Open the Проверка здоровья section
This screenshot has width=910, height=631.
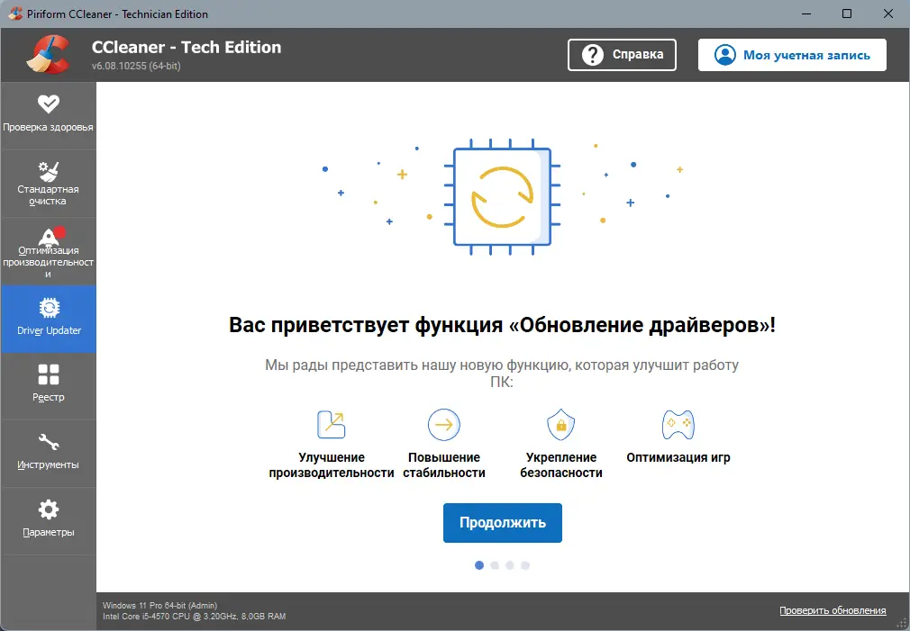click(x=49, y=113)
